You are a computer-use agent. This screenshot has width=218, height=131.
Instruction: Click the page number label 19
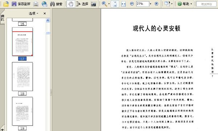22,128
